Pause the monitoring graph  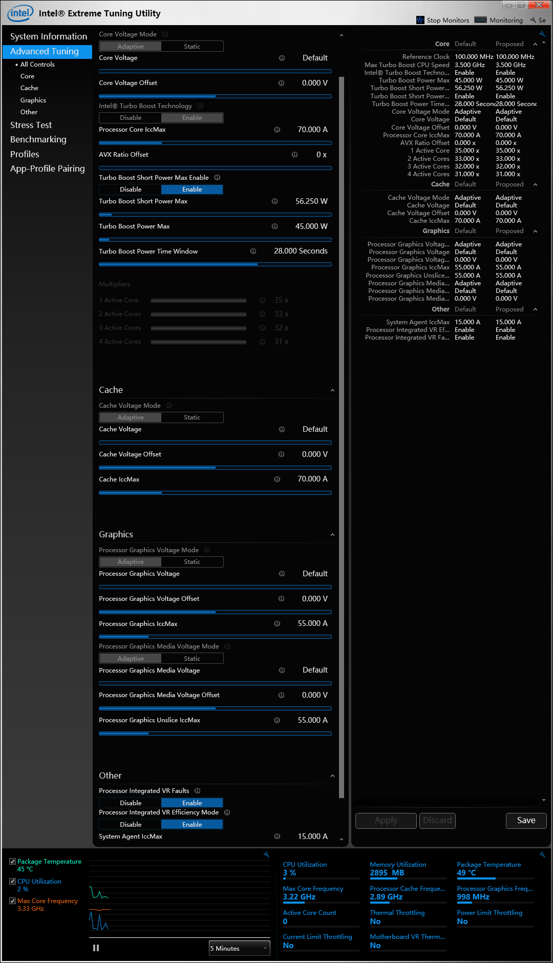click(x=96, y=948)
